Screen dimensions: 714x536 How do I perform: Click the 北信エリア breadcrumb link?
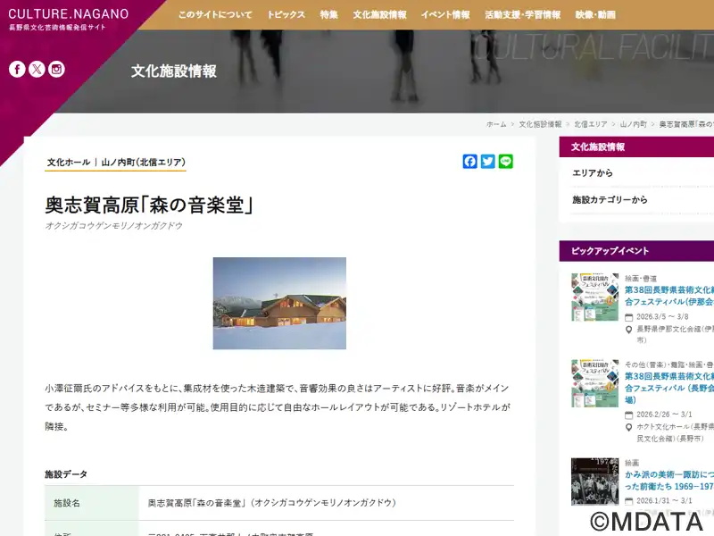click(591, 124)
